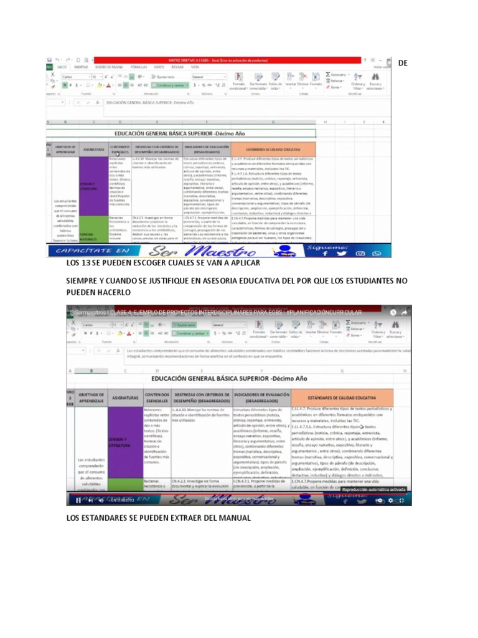The height and width of the screenshot is (638, 478).
Task: Toggle Ajustar texto in the red-titled Excel window
Action: click(x=163, y=77)
